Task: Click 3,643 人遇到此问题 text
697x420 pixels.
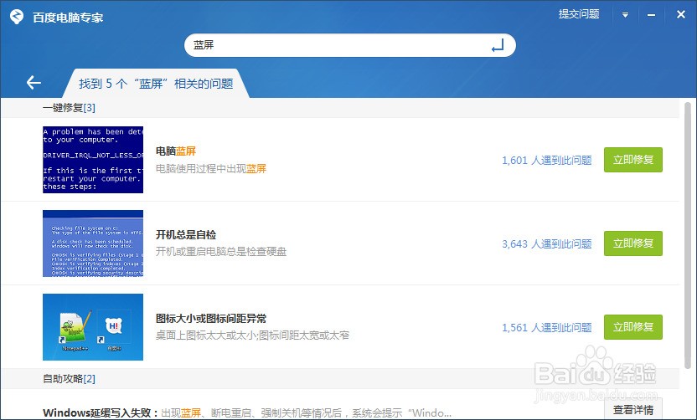Action: 547,243
